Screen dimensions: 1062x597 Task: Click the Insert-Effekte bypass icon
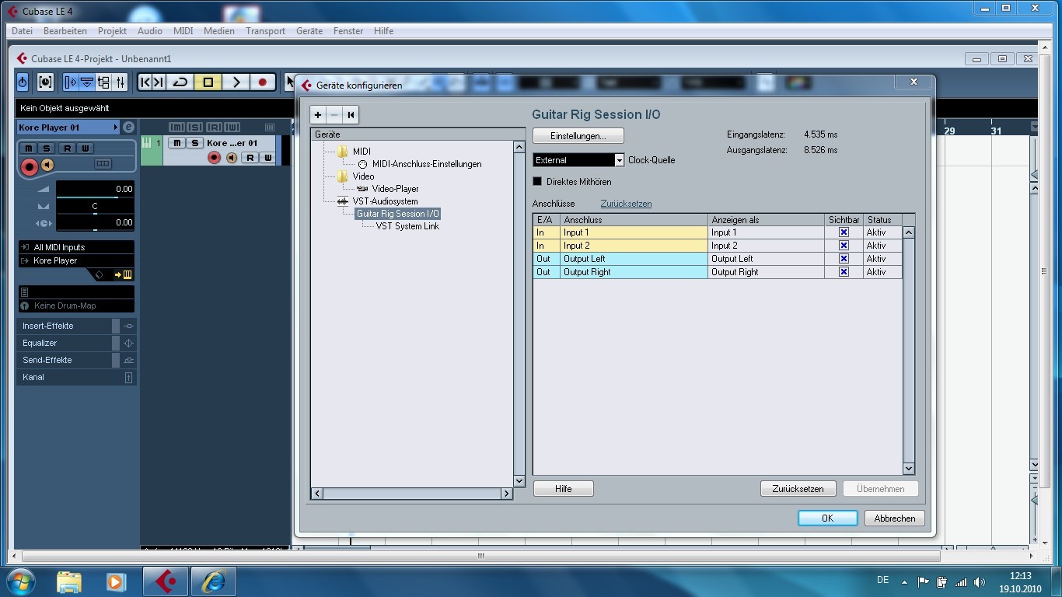[129, 326]
